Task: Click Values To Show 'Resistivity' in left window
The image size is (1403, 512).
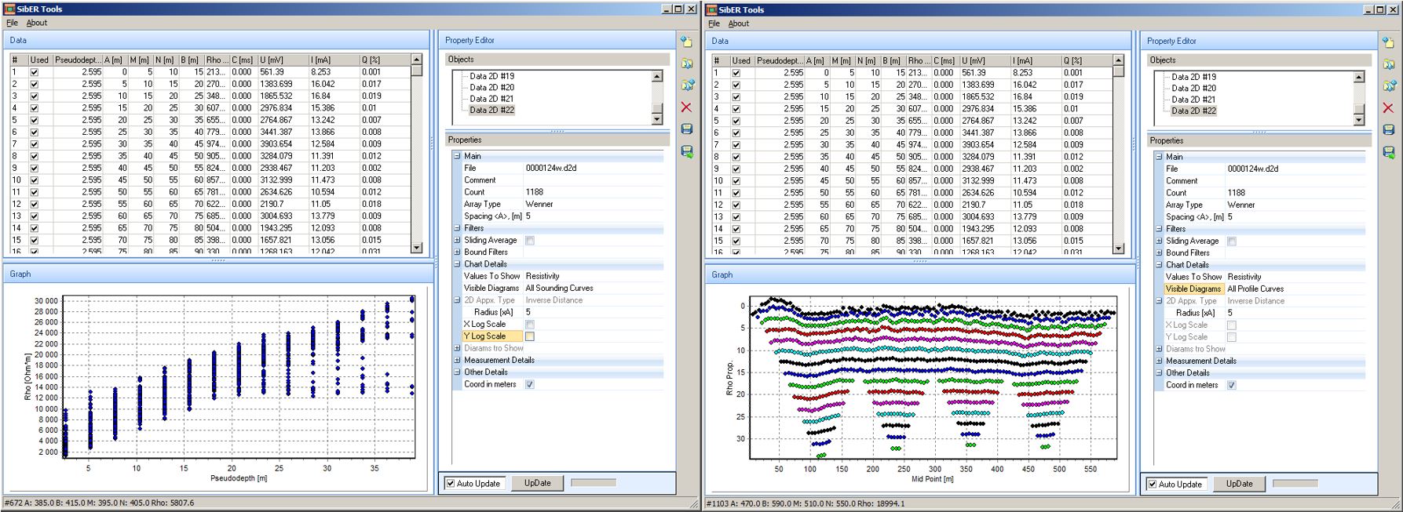Action: (543, 276)
